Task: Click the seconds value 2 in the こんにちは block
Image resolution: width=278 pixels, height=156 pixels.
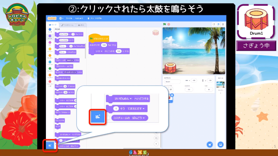Action: tap(73, 34)
